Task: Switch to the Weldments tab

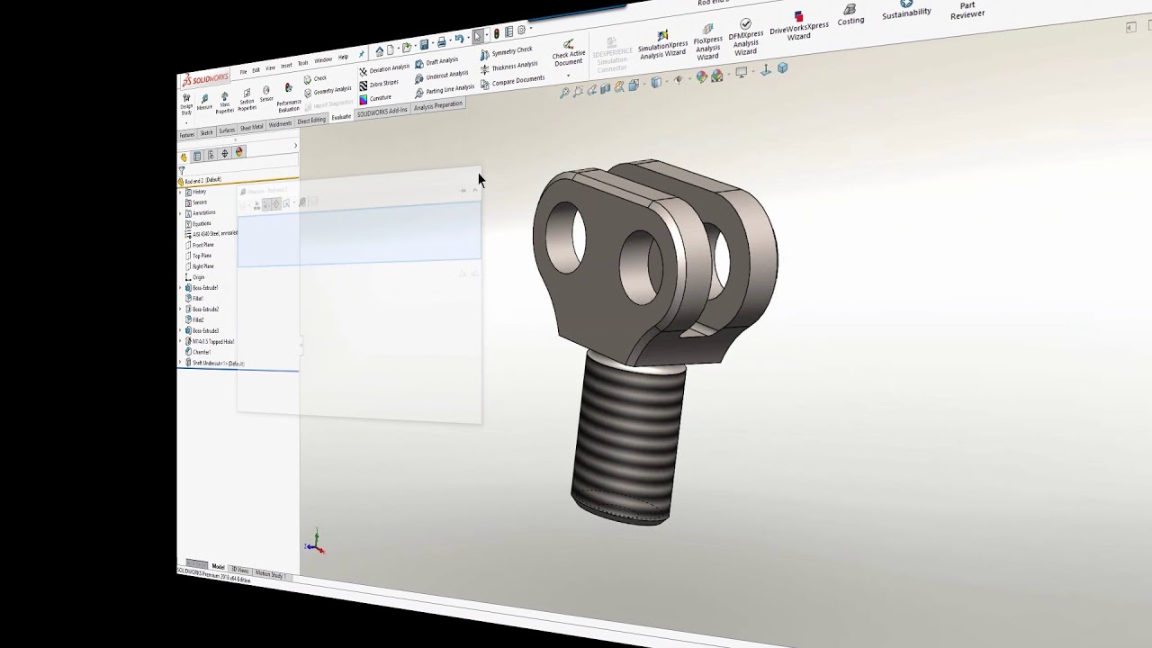Action: (280, 124)
